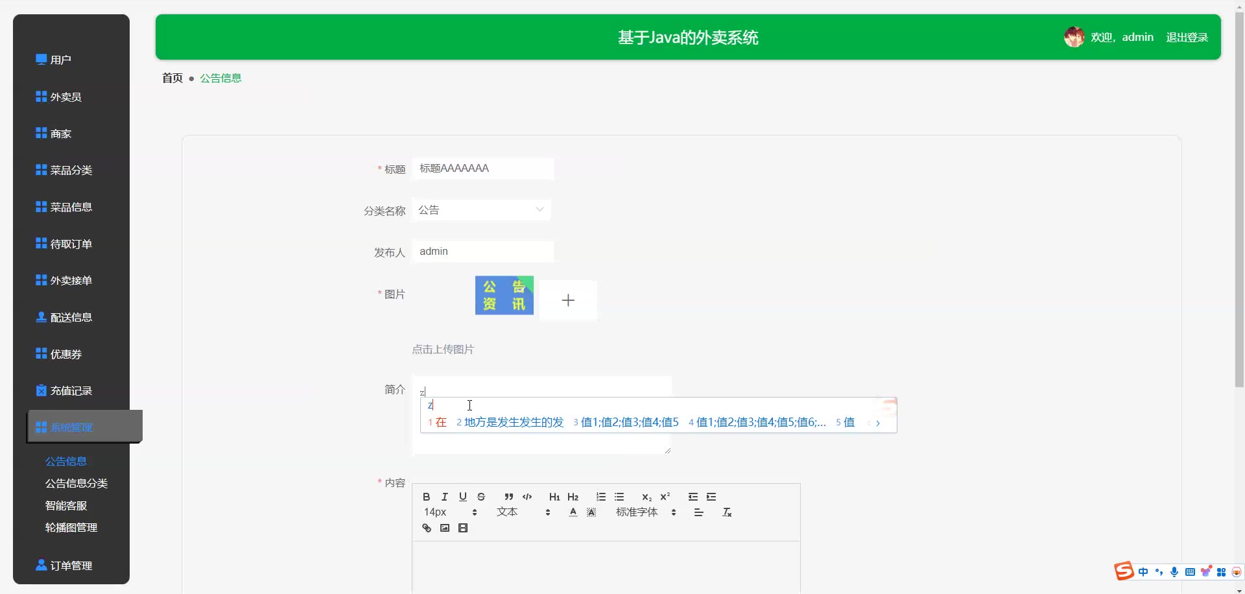Open the text alignment option

click(x=698, y=512)
